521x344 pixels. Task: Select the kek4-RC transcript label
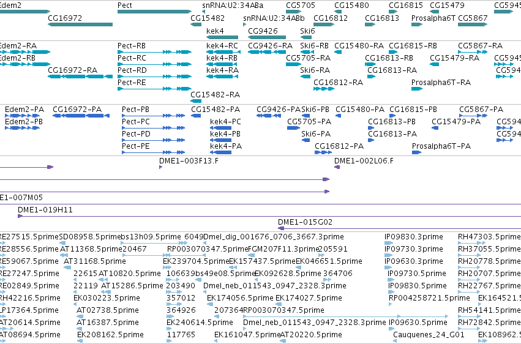coord(222,45)
